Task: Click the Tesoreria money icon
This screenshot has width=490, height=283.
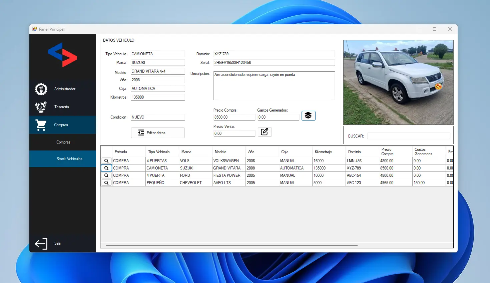Action: click(x=41, y=107)
